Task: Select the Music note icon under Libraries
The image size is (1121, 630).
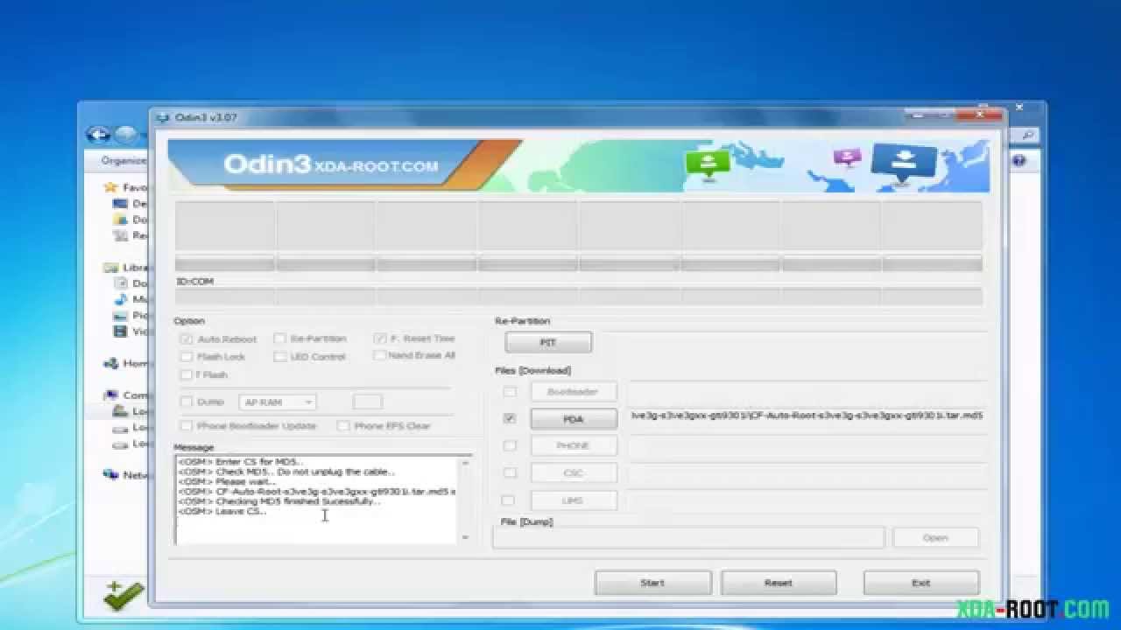Action: [x=121, y=299]
